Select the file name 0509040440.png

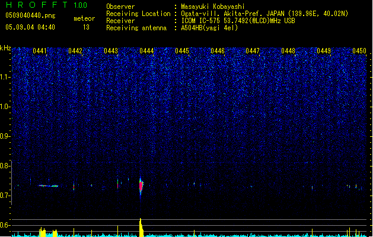30,15
